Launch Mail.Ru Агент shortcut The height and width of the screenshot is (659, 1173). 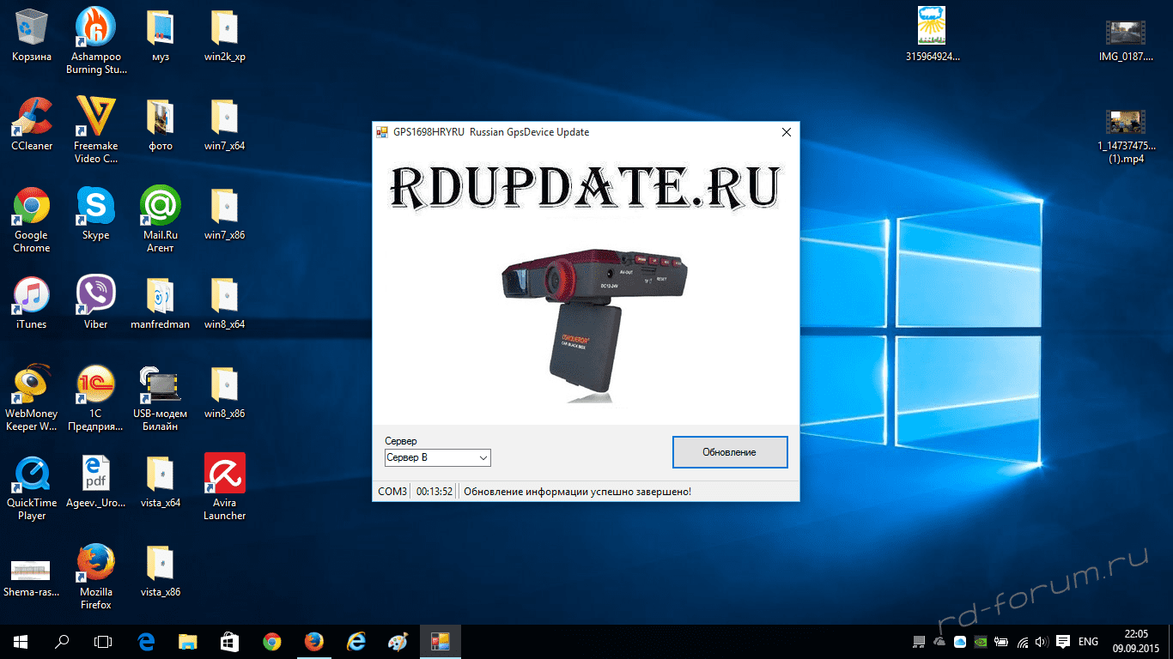click(160, 207)
